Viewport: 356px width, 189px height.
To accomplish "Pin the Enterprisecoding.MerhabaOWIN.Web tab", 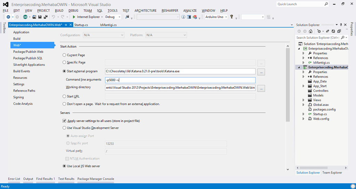I will [66, 25].
